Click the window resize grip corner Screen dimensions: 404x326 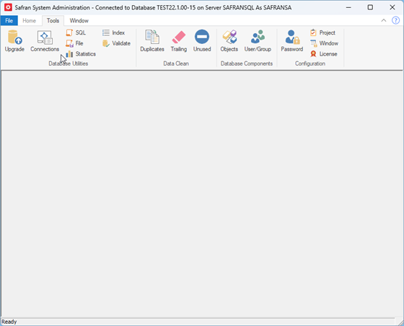point(400,322)
